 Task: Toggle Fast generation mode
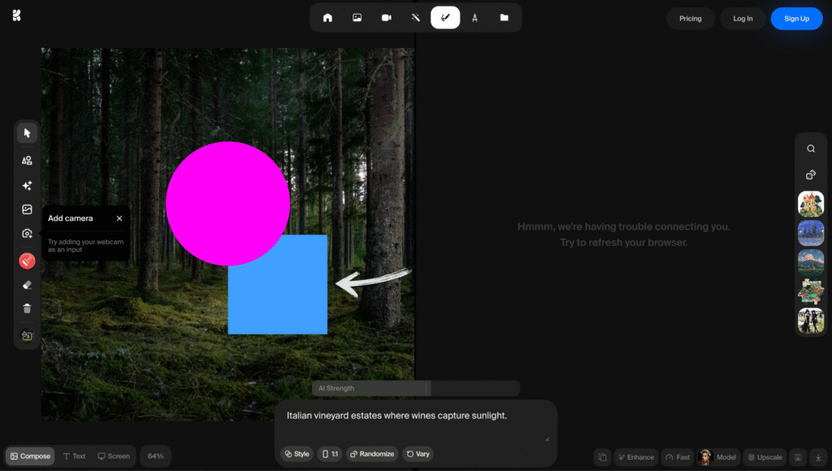coord(677,456)
